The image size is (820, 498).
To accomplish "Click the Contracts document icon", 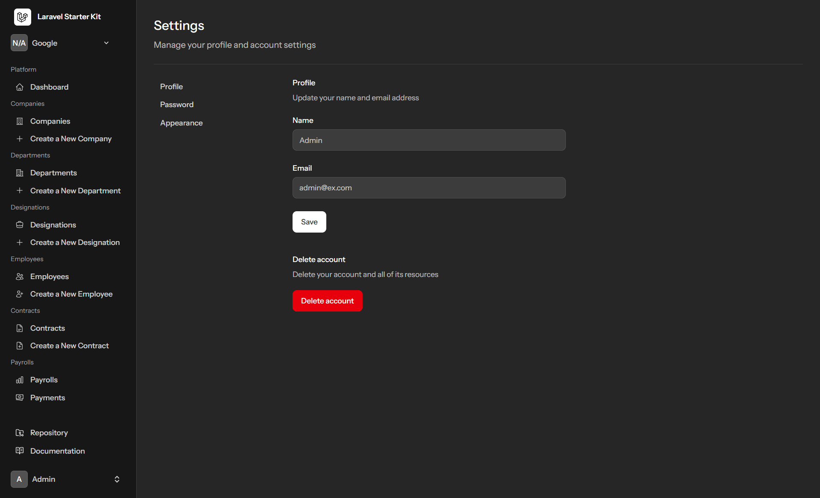I will (x=20, y=328).
